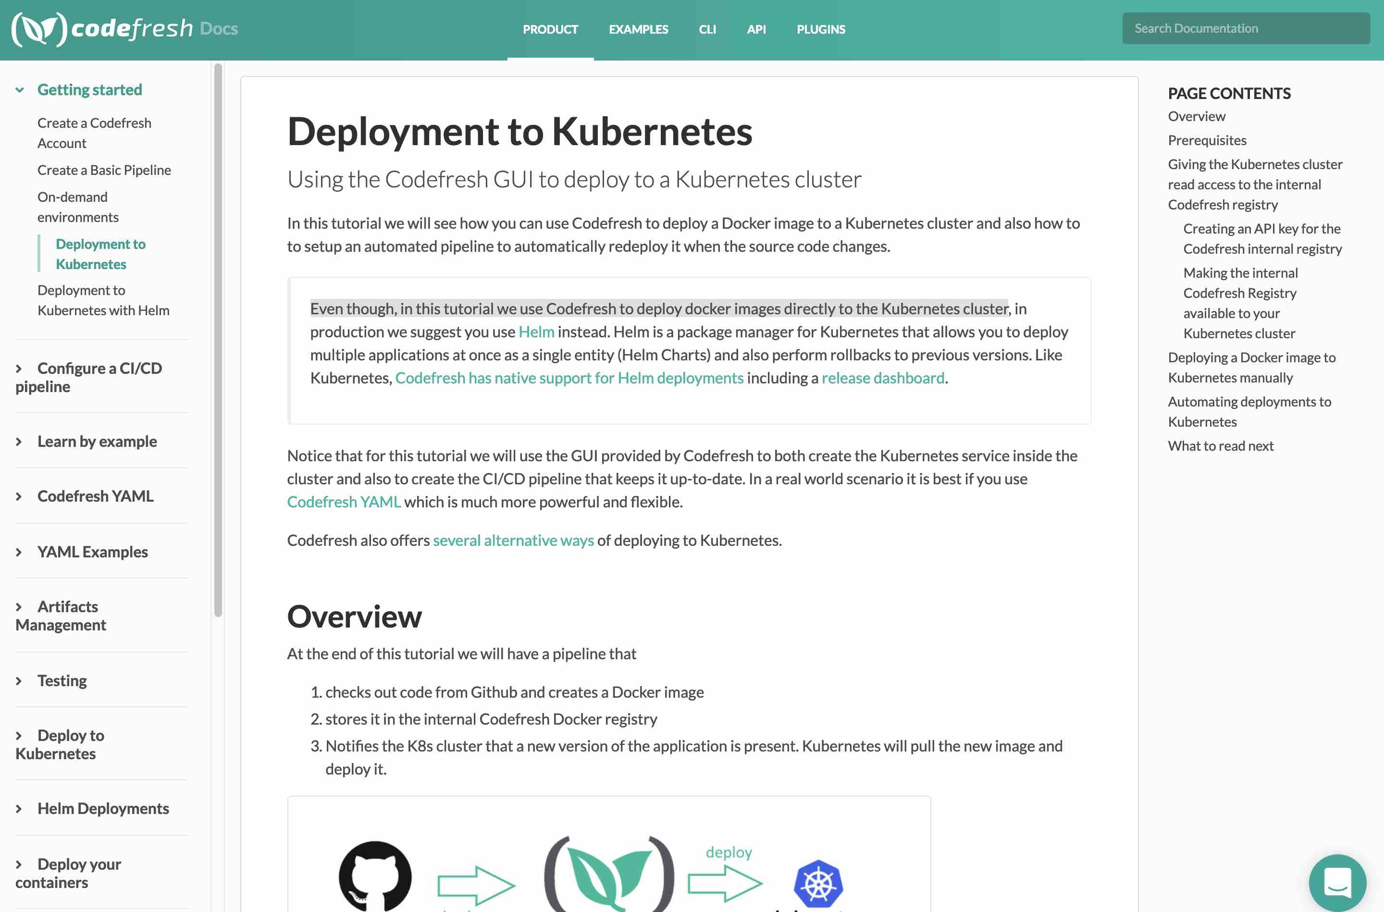This screenshot has height=912, width=1384.
Task: Collapse the Getting started section chevron
Action: click(x=20, y=90)
